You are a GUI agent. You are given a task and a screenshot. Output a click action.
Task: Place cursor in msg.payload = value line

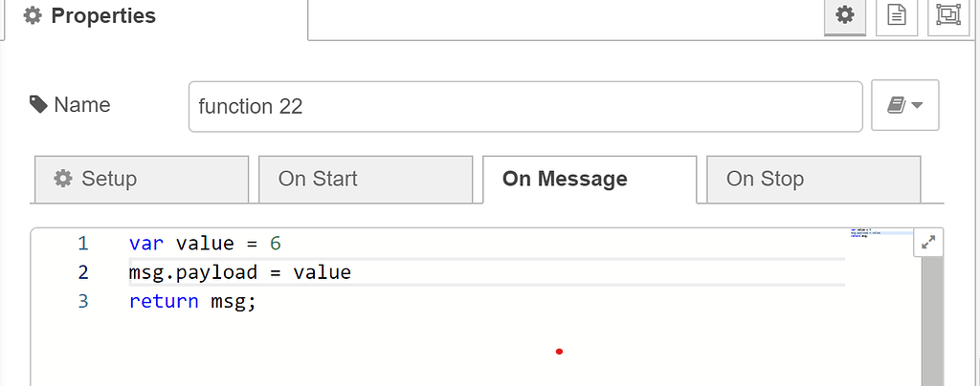pyautogui.click(x=239, y=273)
